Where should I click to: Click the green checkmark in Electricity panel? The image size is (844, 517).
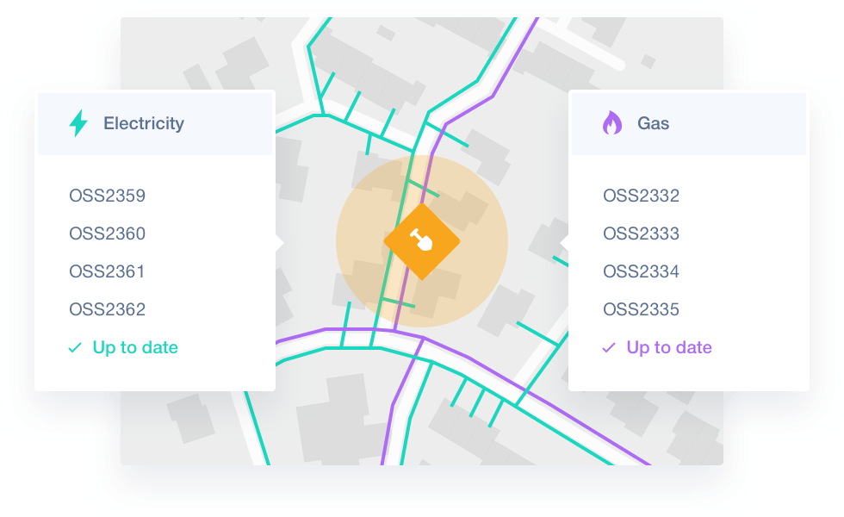[x=75, y=348]
